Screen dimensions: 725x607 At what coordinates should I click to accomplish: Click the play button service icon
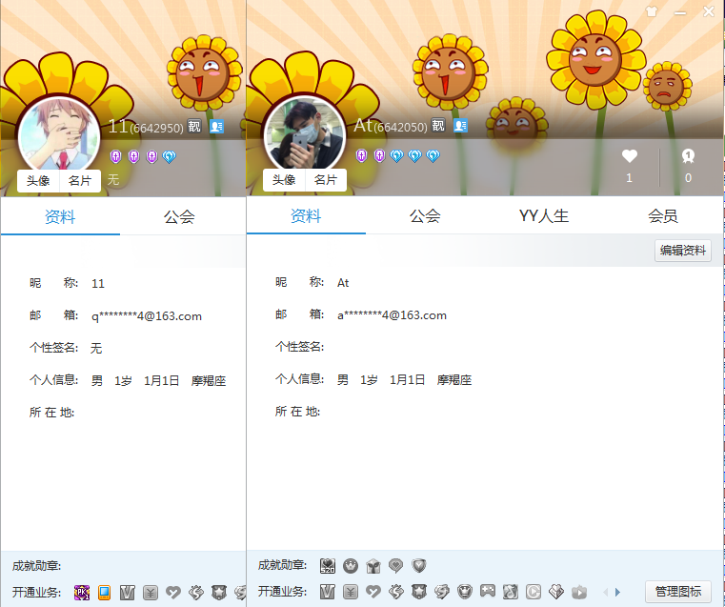point(534,592)
